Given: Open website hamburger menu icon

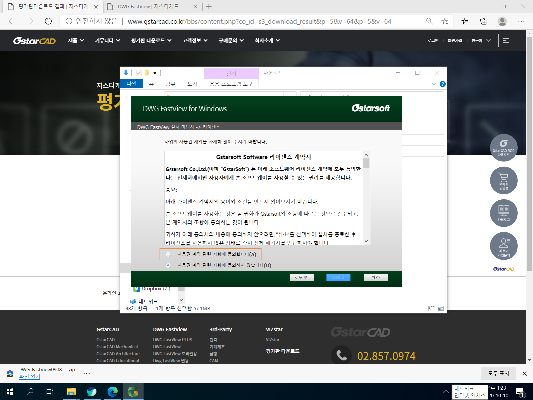Looking at the screenshot, I should point(506,40).
